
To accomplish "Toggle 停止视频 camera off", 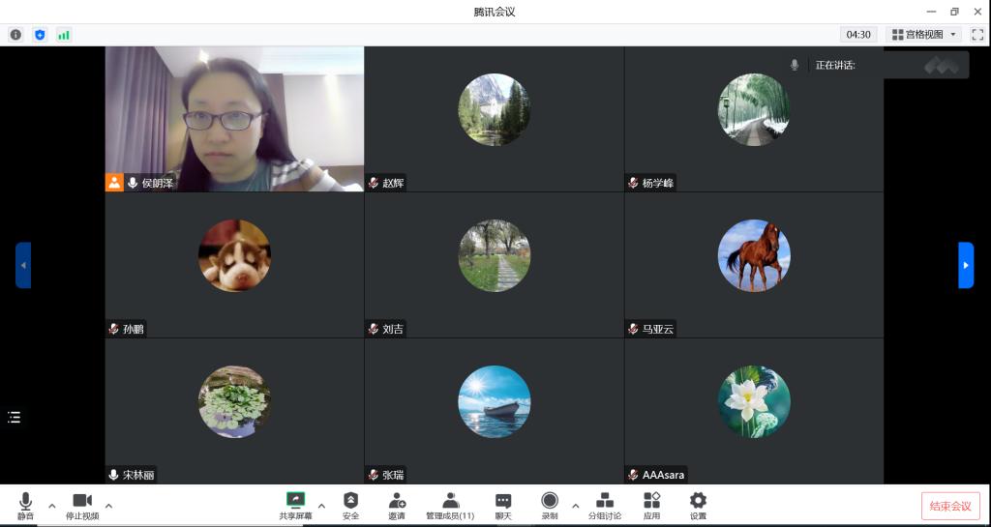I will coord(82,505).
